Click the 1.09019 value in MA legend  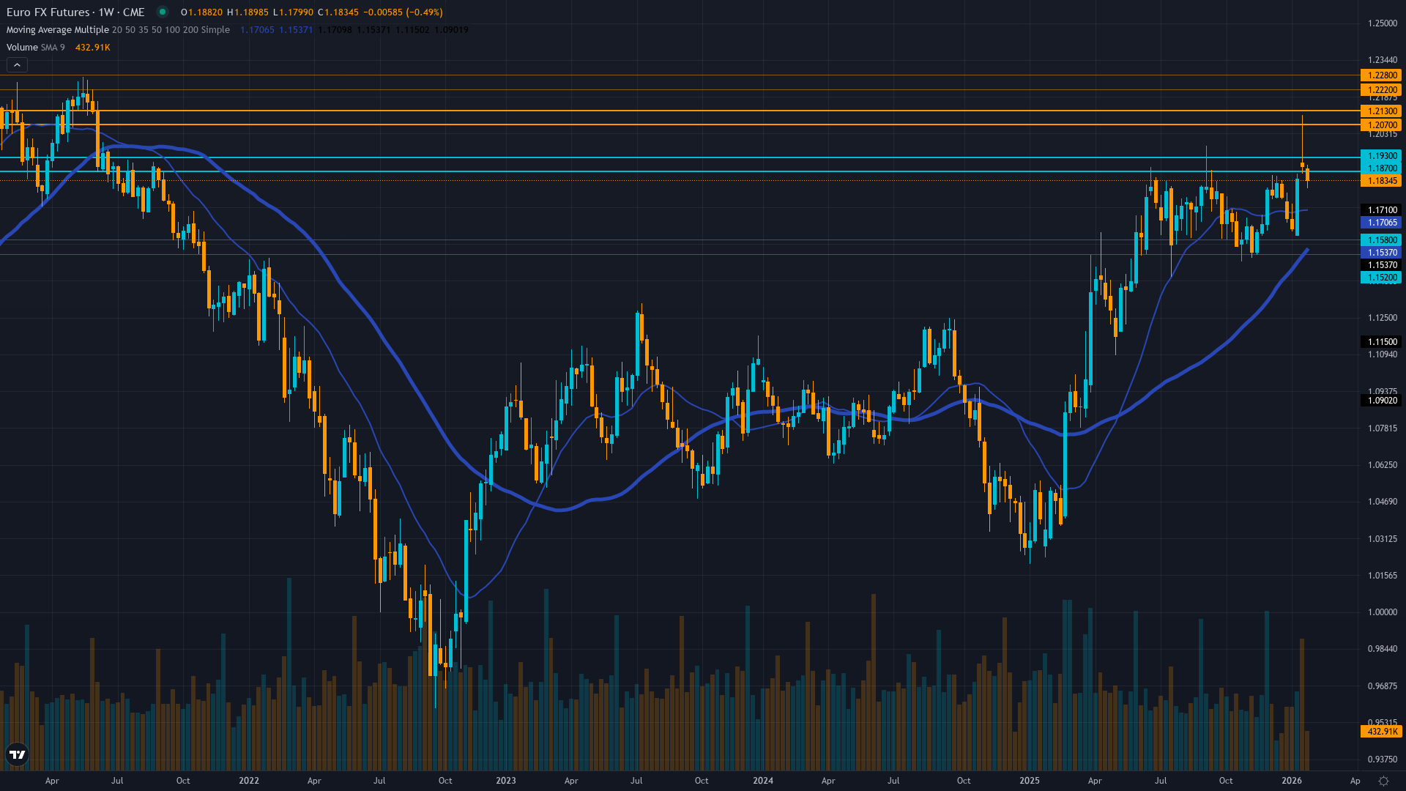pyautogui.click(x=451, y=30)
